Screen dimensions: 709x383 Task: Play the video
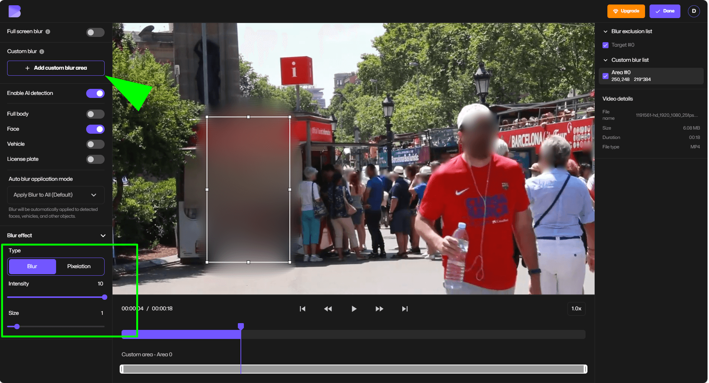[x=354, y=308]
